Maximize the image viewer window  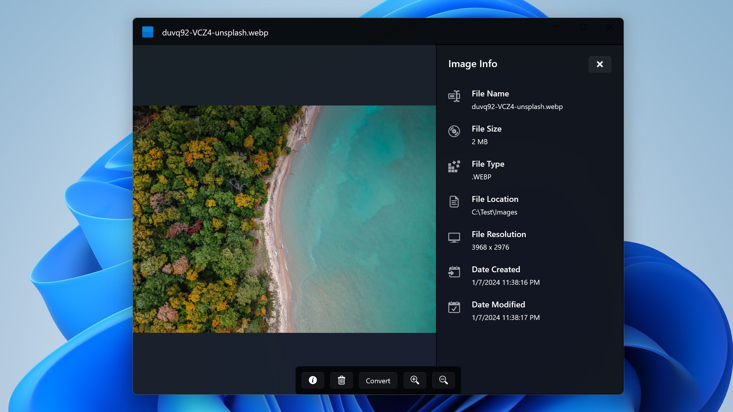tap(583, 27)
